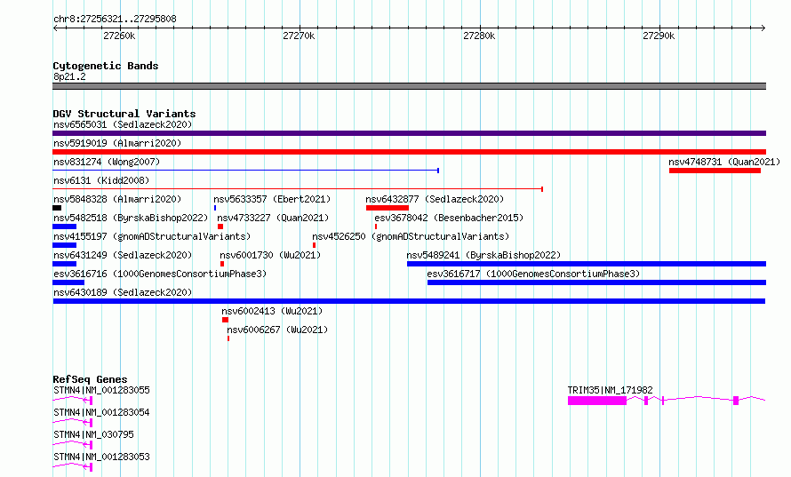The image size is (791, 477).
Task: Select nsv4748731 (Quan2021) label
Action: (724, 162)
